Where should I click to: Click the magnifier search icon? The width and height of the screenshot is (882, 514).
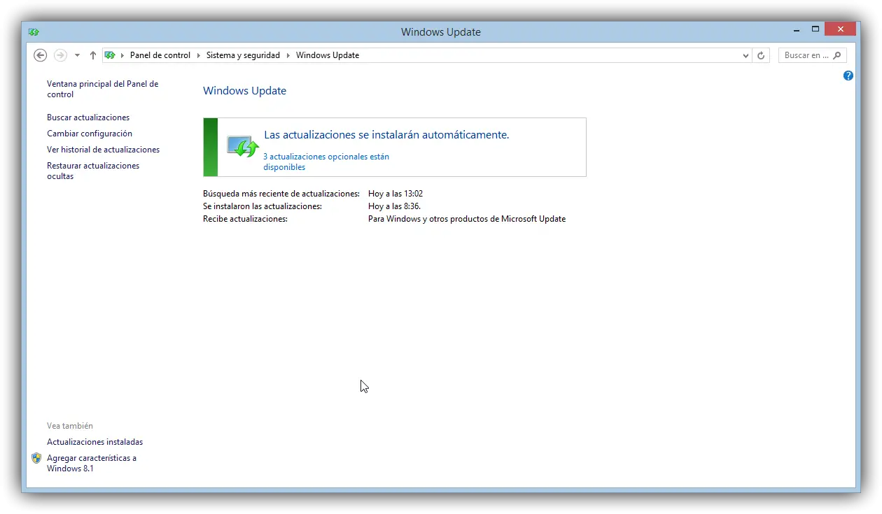(x=838, y=55)
